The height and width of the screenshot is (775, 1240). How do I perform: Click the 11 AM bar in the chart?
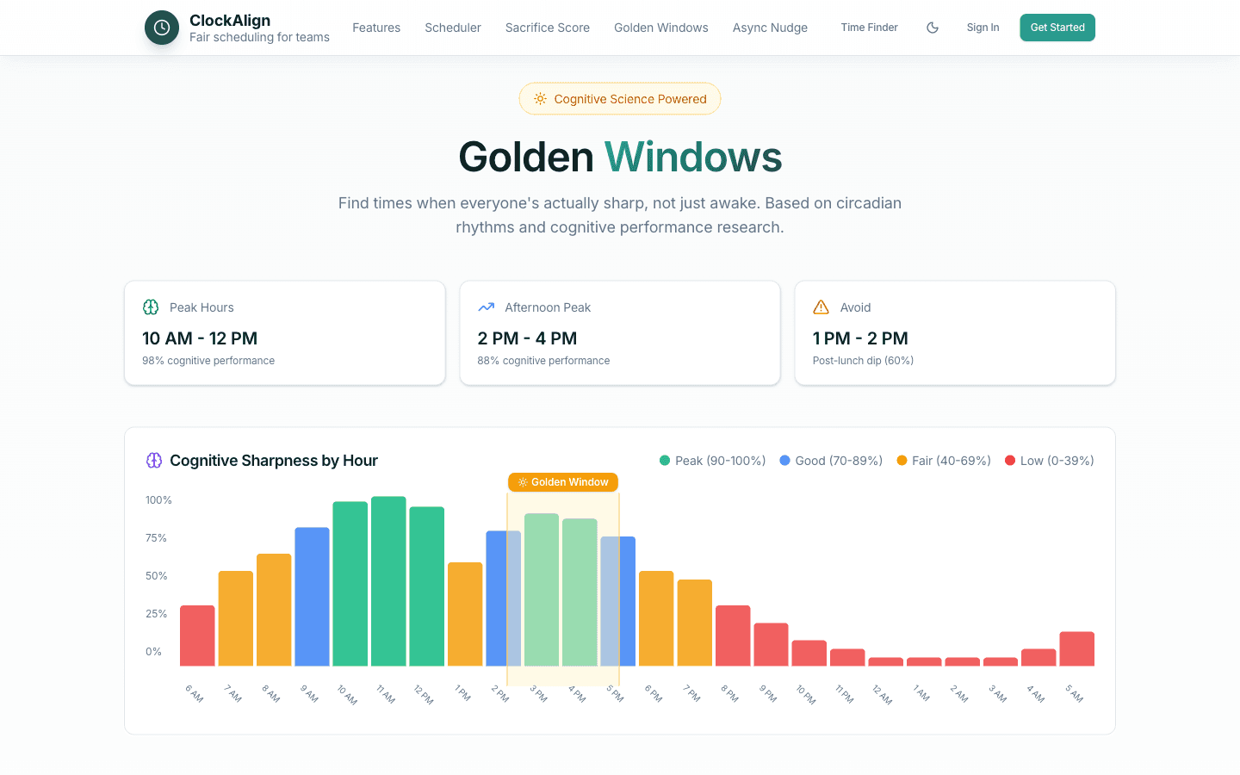388,581
